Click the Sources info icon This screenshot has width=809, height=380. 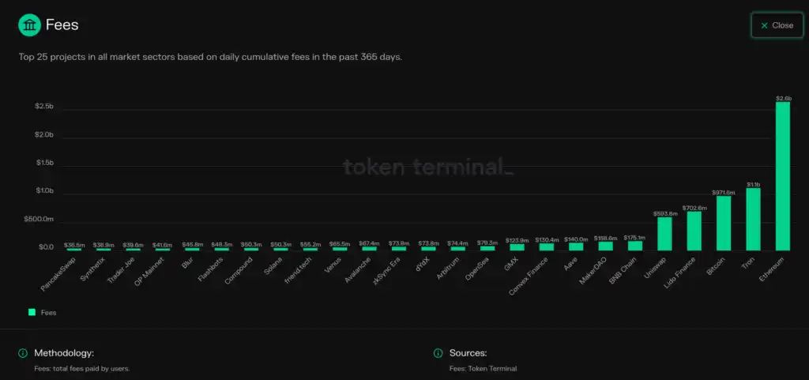pyautogui.click(x=438, y=353)
